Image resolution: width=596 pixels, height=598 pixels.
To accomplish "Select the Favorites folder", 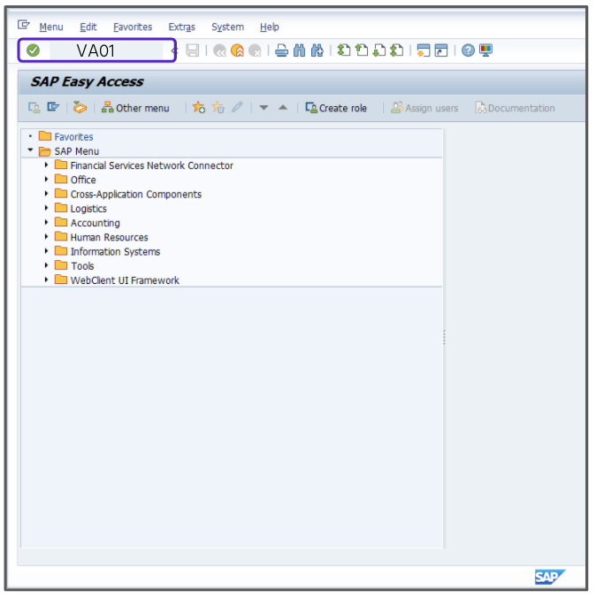I will tap(73, 137).
